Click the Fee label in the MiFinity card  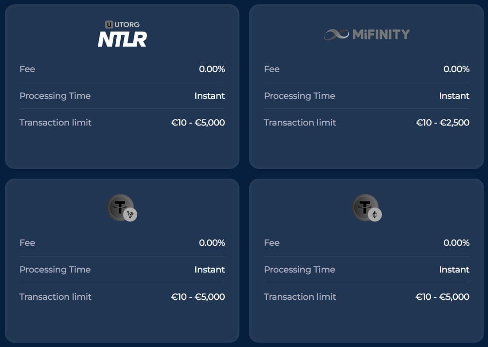pos(271,69)
